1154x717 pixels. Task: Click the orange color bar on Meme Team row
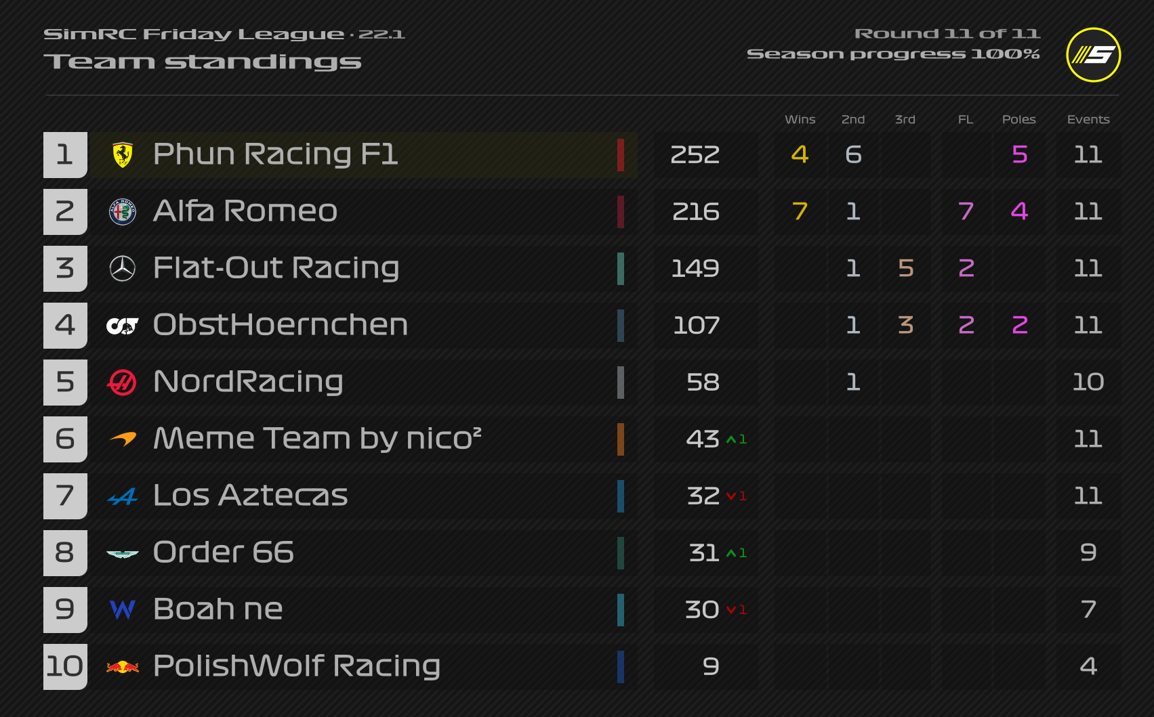621,439
